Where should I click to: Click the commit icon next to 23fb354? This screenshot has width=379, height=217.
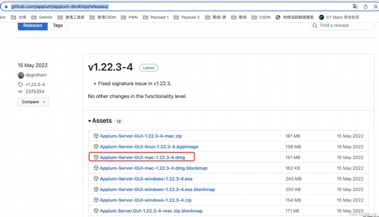[x=20, y=91]
